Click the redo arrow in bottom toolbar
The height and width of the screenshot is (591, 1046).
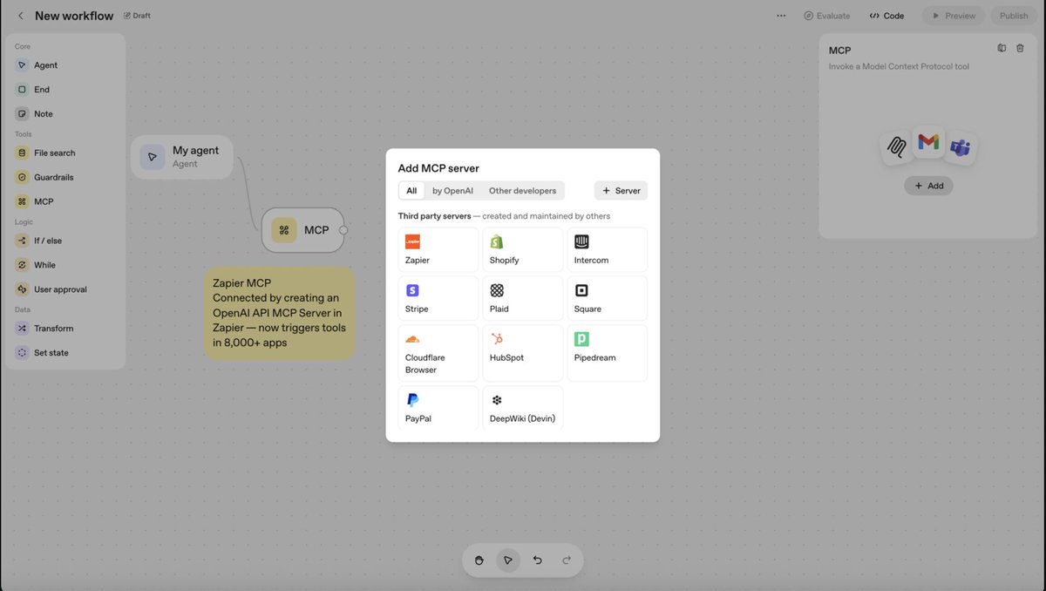point(567,560)
